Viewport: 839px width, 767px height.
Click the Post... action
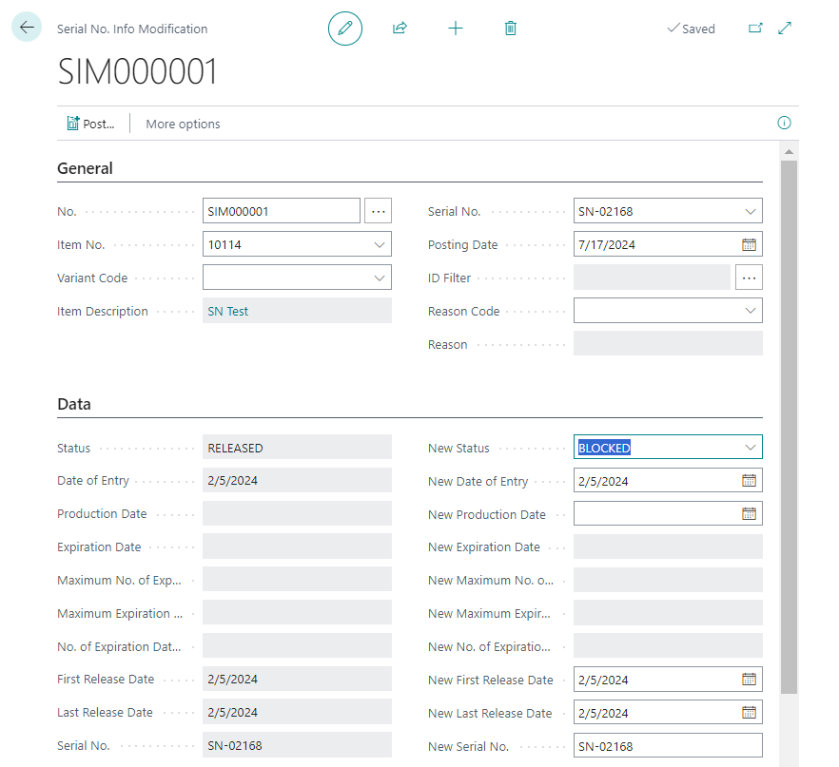tap(90, 124)
